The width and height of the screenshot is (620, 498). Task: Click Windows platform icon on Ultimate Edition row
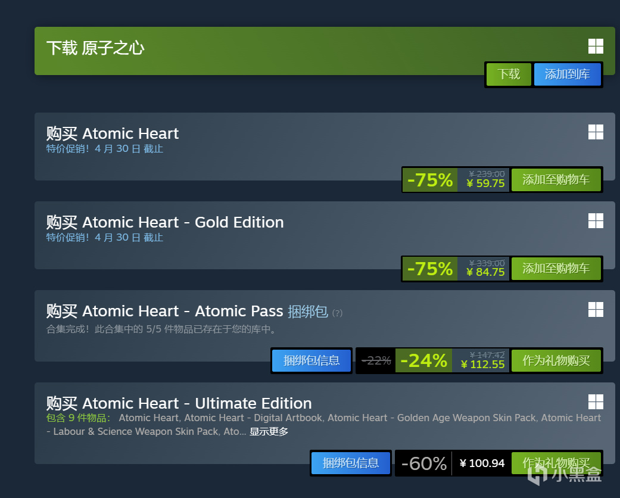tap(596, 401)
